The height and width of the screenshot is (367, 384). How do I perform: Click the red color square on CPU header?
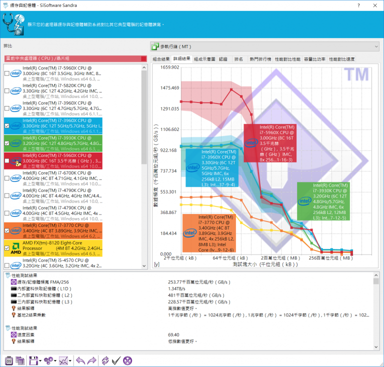[x=143, y=58]
